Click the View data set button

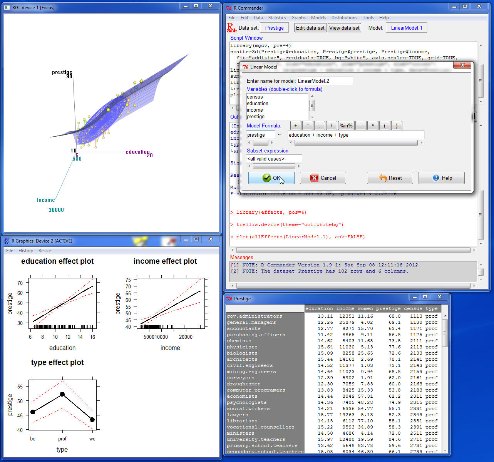[x=344, y=28]
